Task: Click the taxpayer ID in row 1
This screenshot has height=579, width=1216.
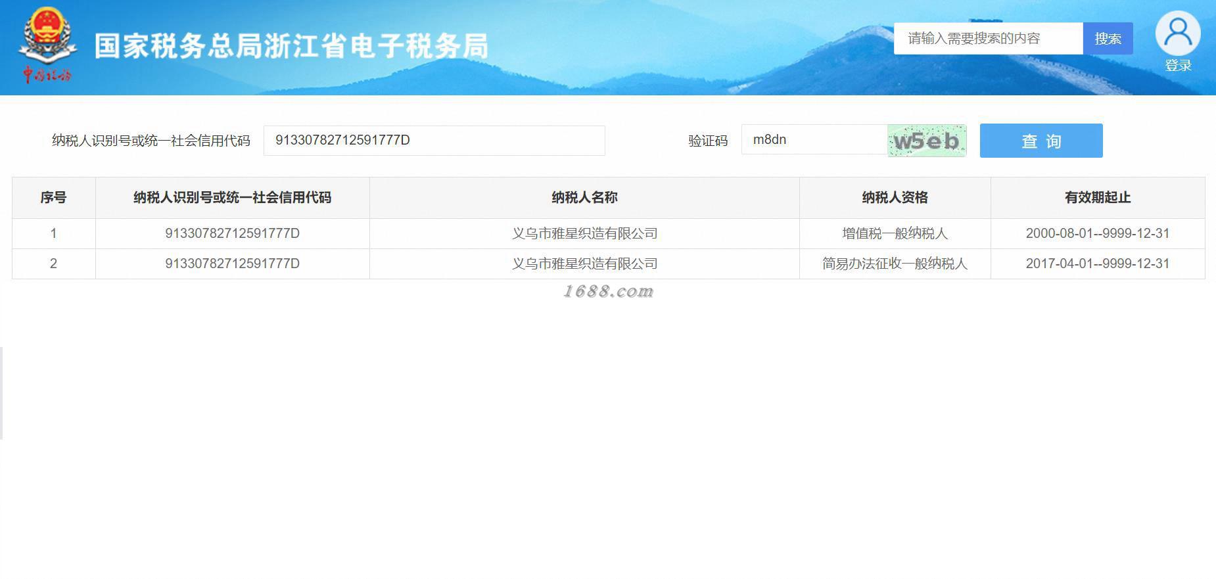Action: point(232,233)
